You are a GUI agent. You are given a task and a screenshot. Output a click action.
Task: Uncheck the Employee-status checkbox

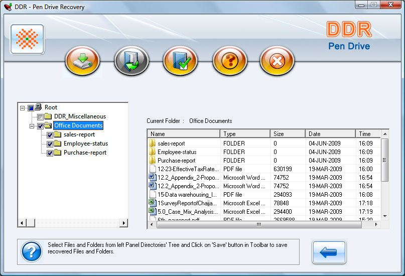pos(50,144)
